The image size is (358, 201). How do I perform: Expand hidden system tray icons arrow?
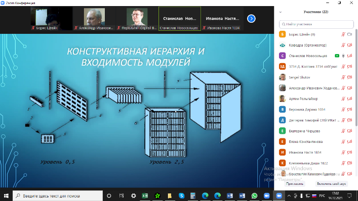point(289,196)
